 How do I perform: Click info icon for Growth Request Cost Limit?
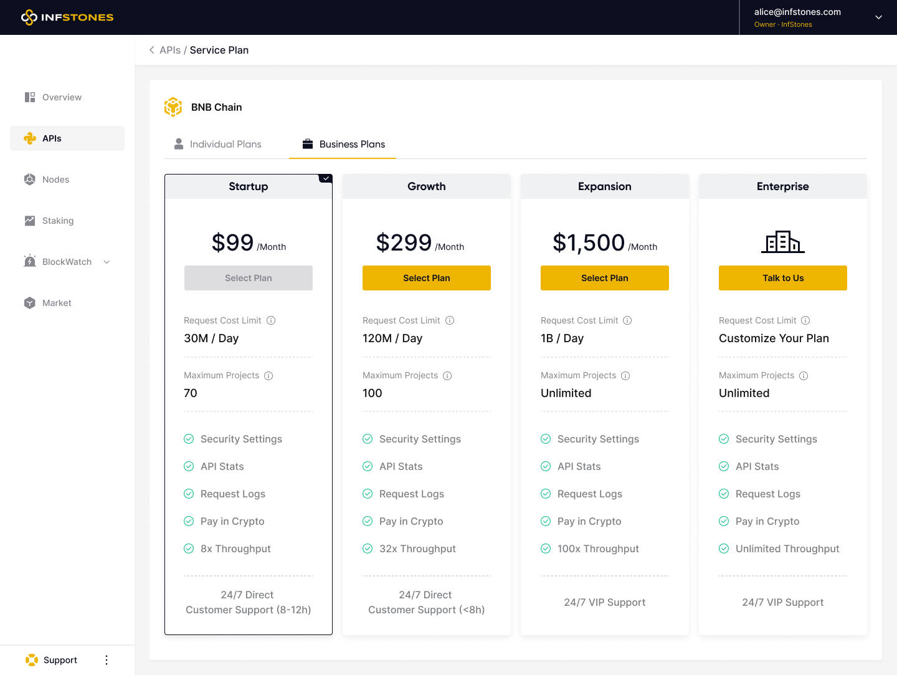[x=450, y=320]
